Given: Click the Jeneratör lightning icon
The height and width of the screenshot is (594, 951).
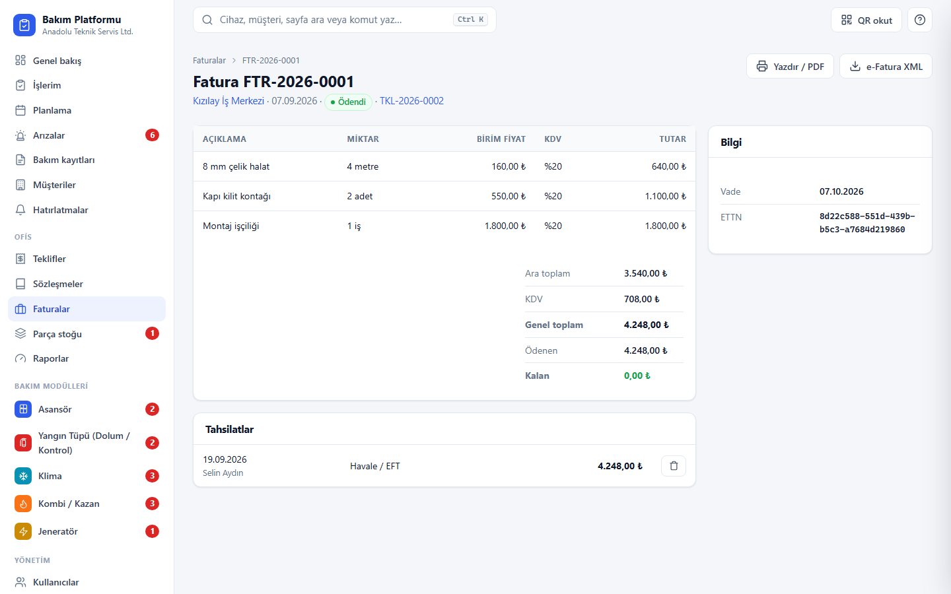Looking at the screenshot, I should (23, 531).
